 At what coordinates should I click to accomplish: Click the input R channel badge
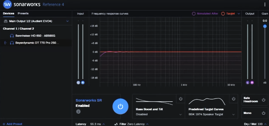point(83,82)
